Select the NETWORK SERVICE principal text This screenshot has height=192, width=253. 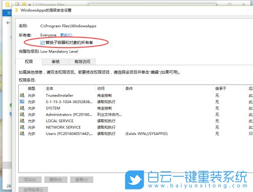pos(63,127)
